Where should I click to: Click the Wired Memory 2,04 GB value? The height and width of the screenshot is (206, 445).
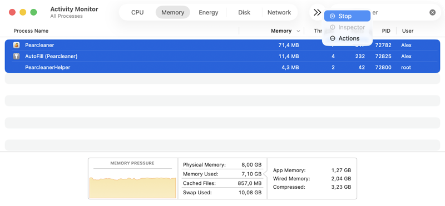point(341,178)
